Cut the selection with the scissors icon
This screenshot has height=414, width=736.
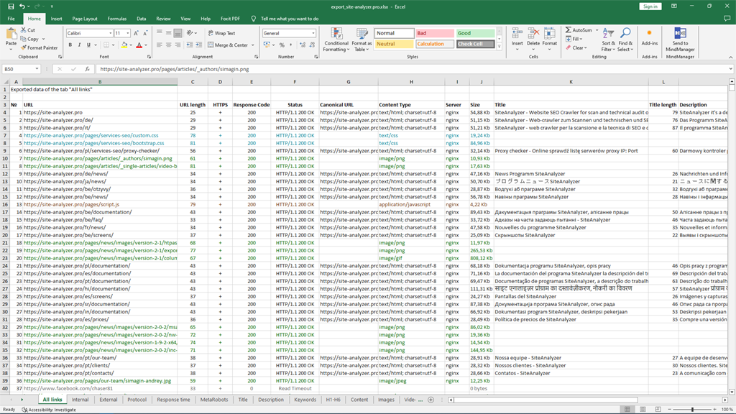24,30
